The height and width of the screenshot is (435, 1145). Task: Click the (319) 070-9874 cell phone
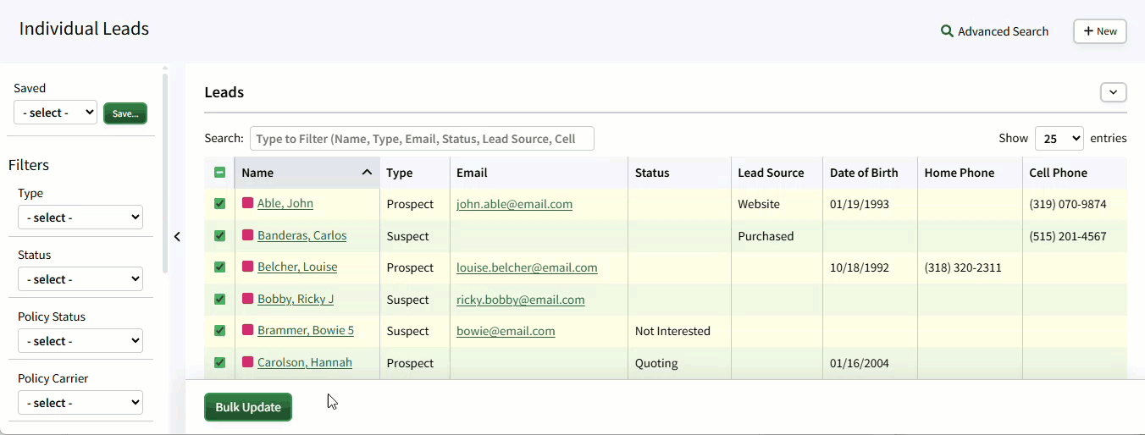[1068, 204]
